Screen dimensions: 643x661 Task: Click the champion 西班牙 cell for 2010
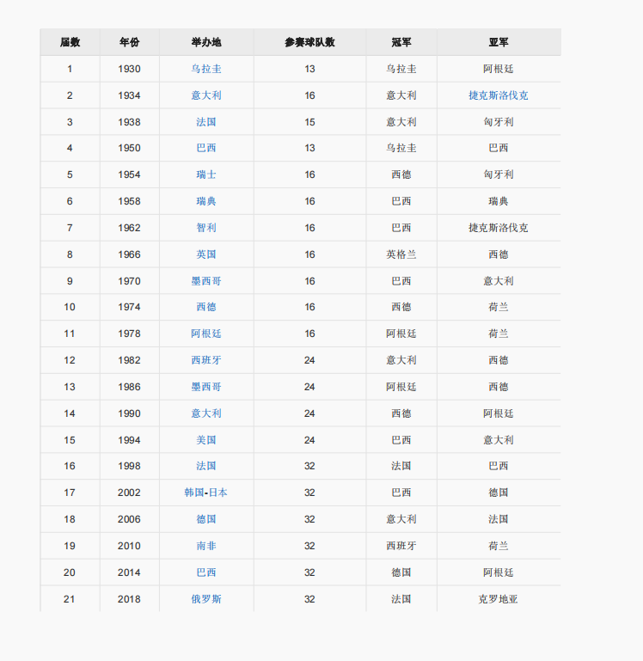tap(401, 546)
